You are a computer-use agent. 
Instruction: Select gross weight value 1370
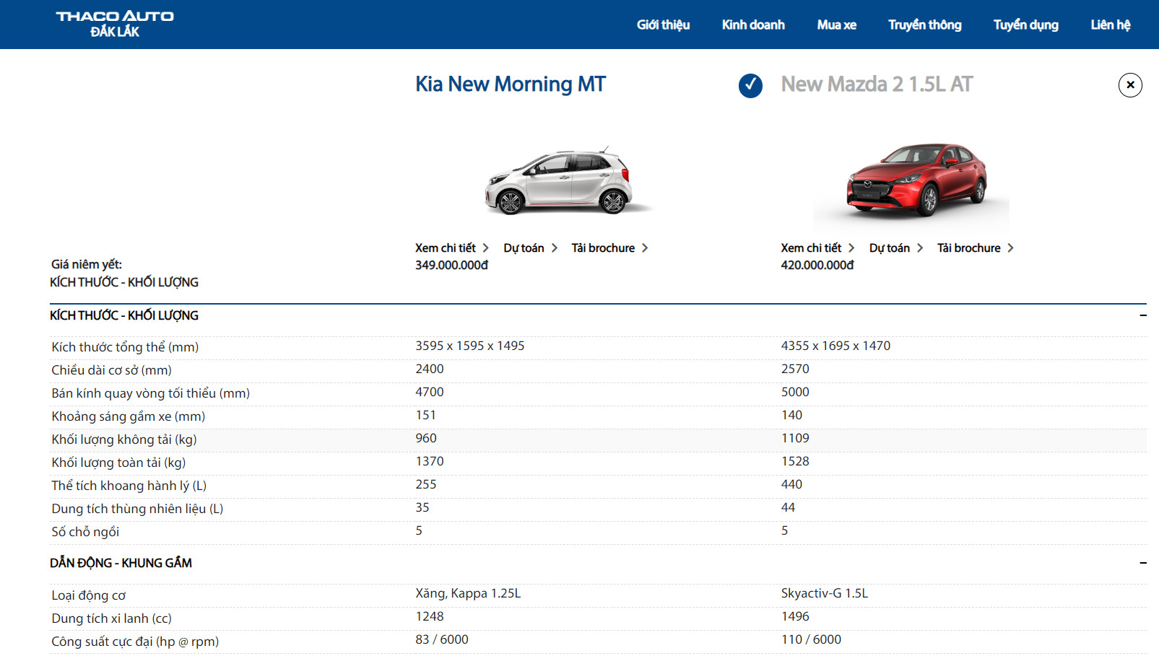430,461
